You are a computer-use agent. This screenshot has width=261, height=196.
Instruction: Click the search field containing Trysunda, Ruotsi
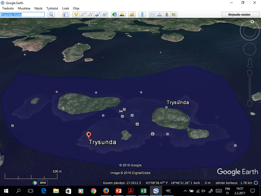(22, 15)
